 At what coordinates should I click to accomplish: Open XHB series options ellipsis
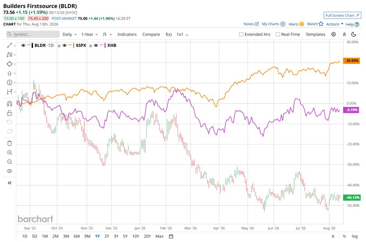click(101, 45)
